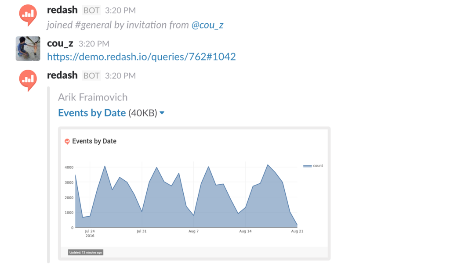The width and height of the screenshot is (450, 268).
Task: Click the Aug 21 axis label
Action: (x=297, y=231)
